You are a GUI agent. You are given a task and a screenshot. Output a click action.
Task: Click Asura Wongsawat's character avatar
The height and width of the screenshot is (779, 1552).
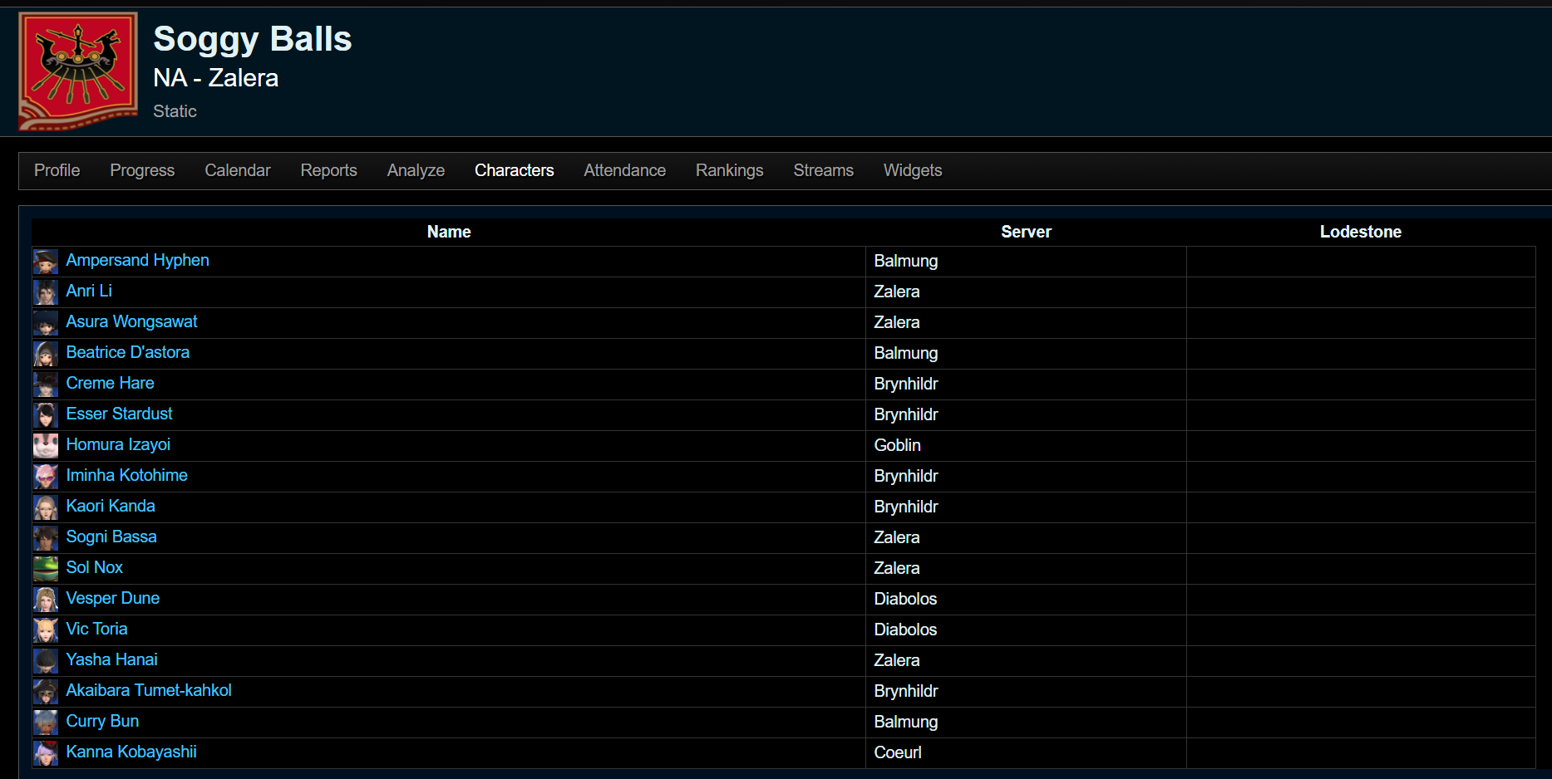click(x=46, y=323)
